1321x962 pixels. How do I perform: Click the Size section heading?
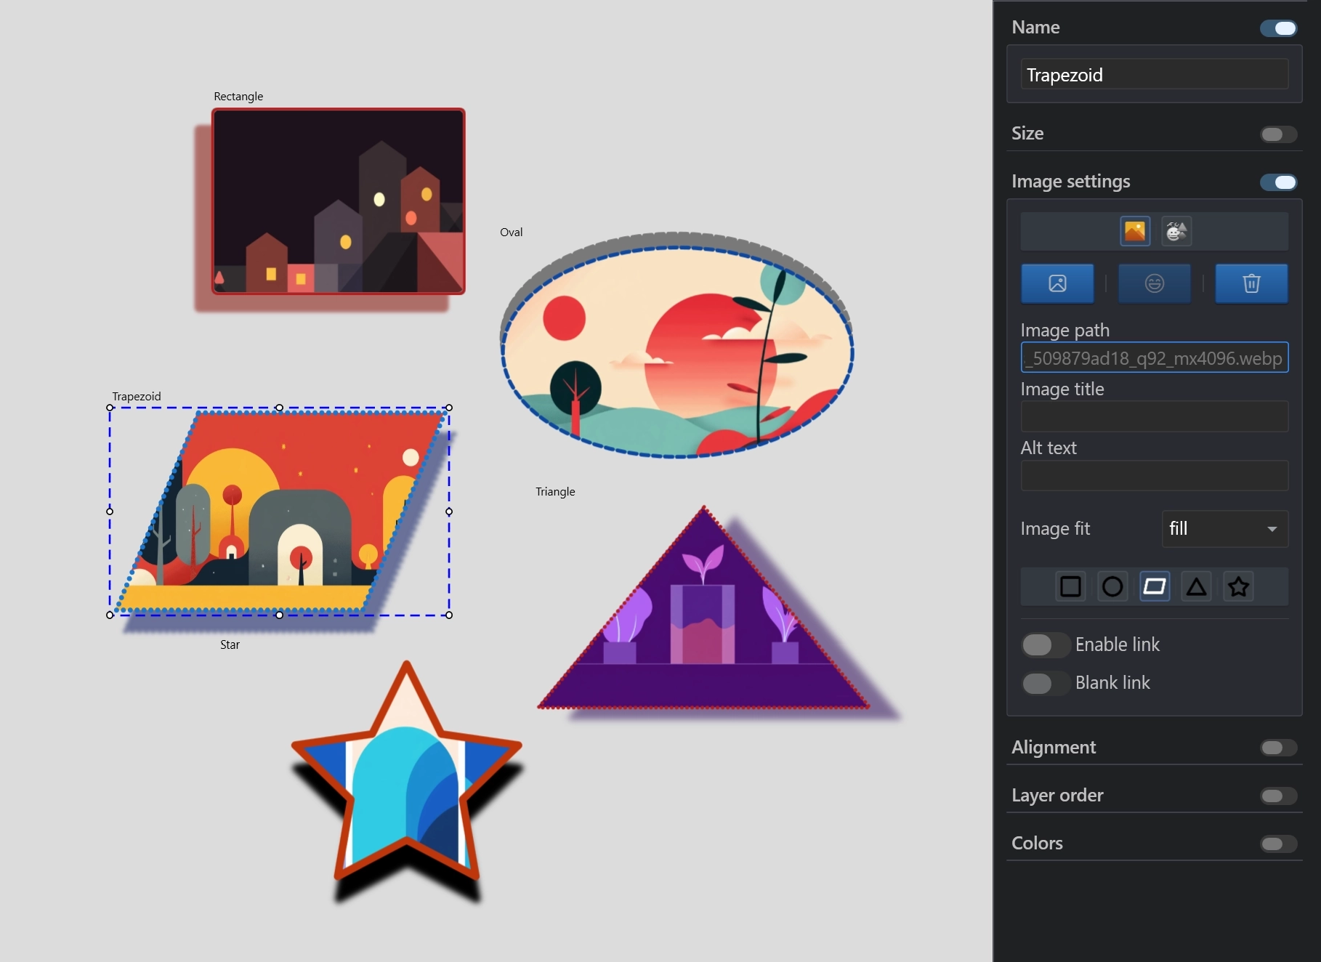coord(1027,133)
